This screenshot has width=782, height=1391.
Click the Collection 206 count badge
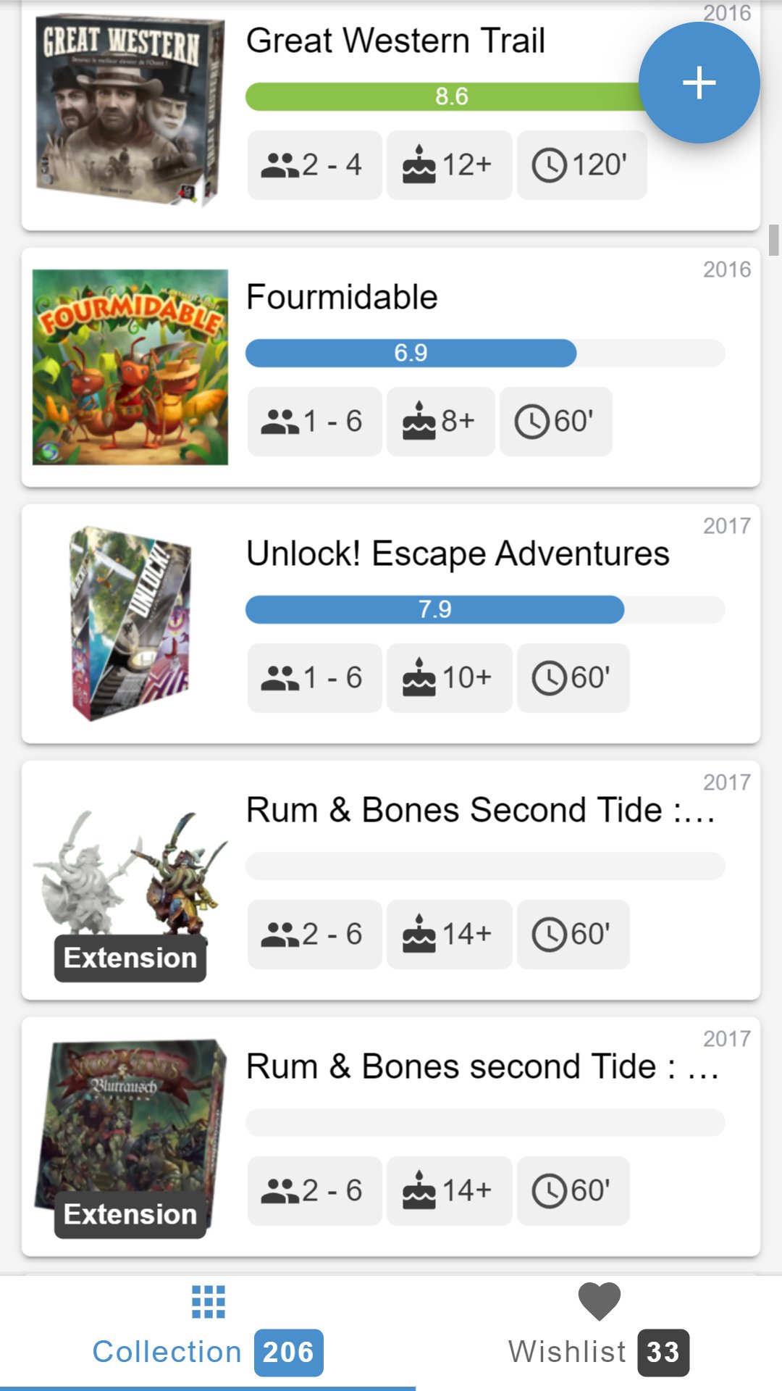(x=288, y=1353)
